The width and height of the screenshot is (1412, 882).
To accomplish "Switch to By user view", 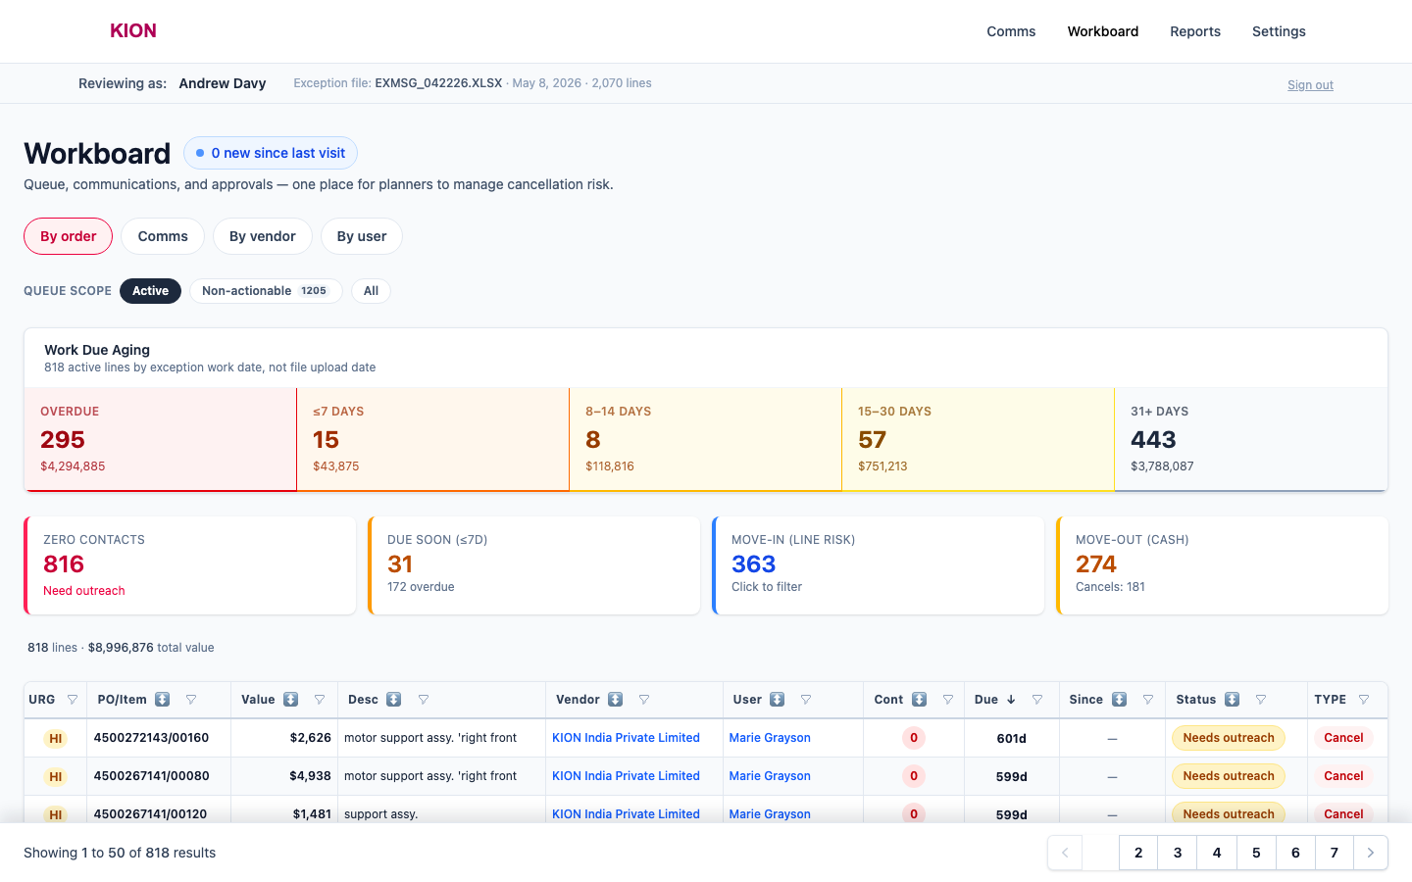I will (362, 236).
